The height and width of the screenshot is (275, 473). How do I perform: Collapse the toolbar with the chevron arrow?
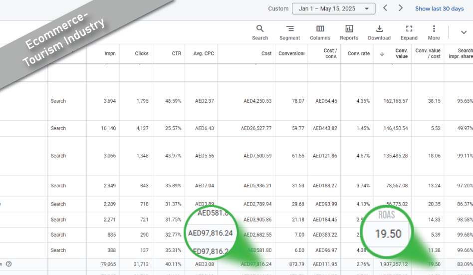pos(464,32)
